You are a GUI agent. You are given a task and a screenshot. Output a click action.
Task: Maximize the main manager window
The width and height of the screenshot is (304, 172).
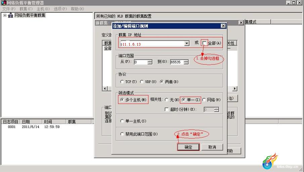tap(294, 3)
